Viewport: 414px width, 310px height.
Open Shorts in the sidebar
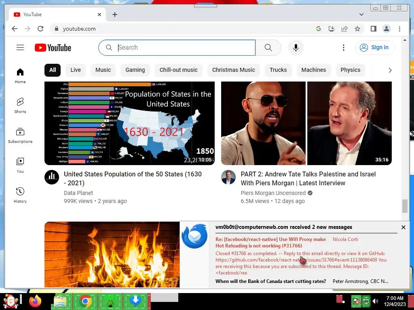click(20, 105)
